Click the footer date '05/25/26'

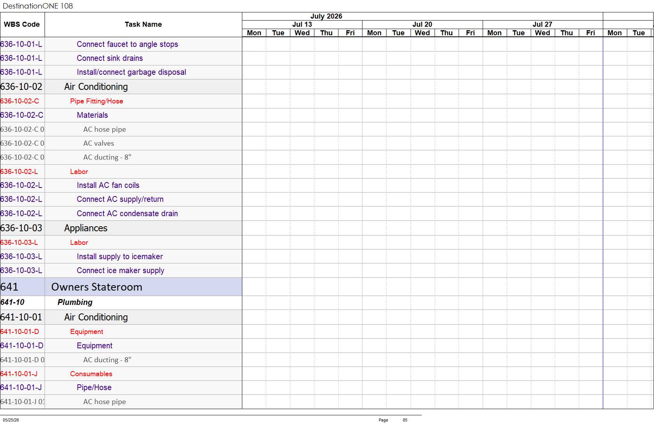tap(11, 420)
